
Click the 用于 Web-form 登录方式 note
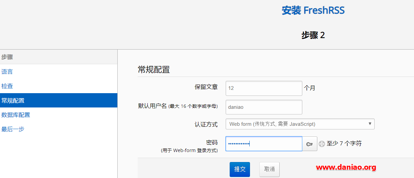pos(189,150)
